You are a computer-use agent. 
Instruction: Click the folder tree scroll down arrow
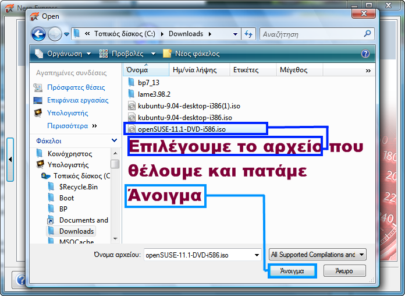pos(115,238)
